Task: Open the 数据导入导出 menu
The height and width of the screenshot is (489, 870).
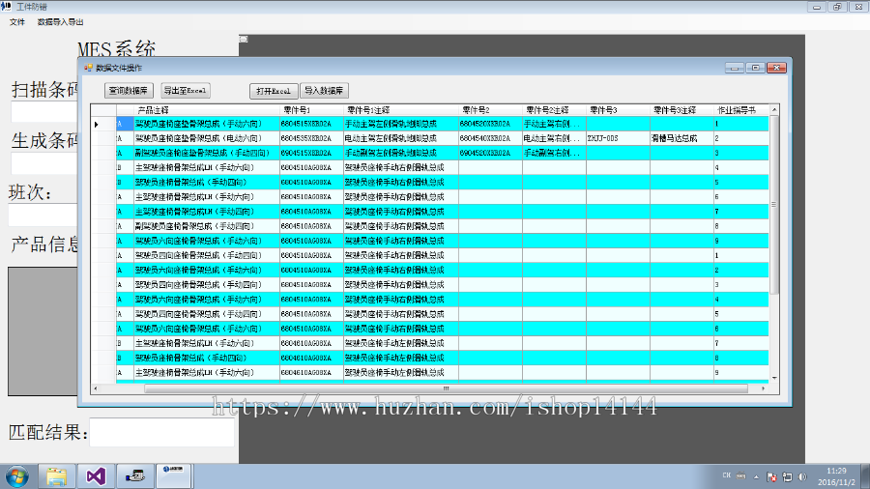Action: (60, 21)
